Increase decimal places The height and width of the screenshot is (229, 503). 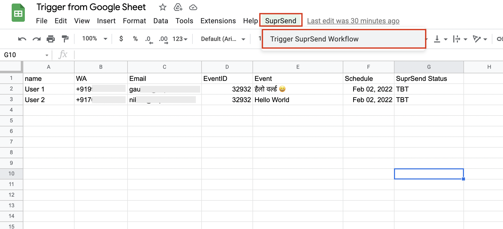(164, 39)
